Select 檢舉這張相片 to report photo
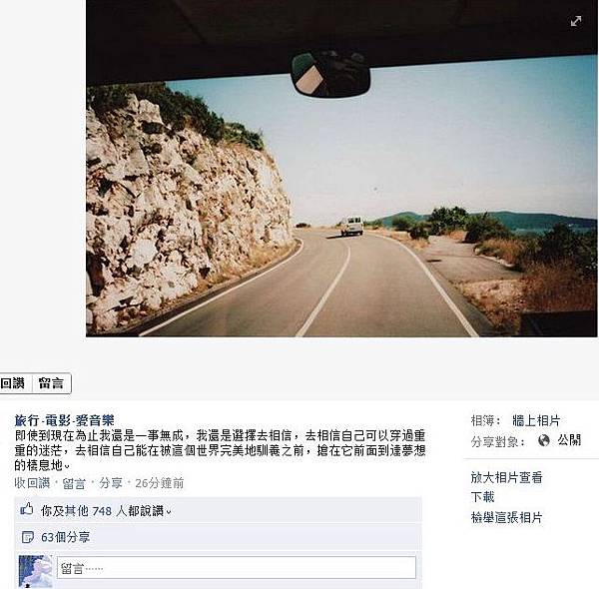The width and height of the screenshot is (599, 589). tap(506, 517)
